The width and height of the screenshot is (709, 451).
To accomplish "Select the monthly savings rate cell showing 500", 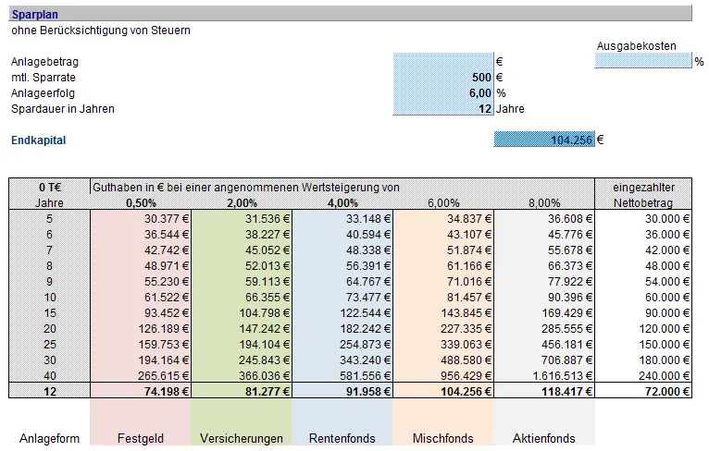I will [443, 78].
